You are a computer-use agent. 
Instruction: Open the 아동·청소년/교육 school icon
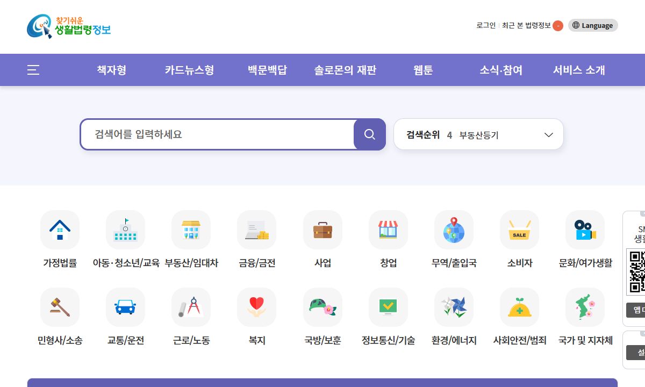125,230
